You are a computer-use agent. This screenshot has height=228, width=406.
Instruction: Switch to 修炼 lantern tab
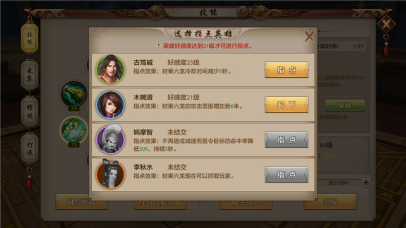coord(29,111)
